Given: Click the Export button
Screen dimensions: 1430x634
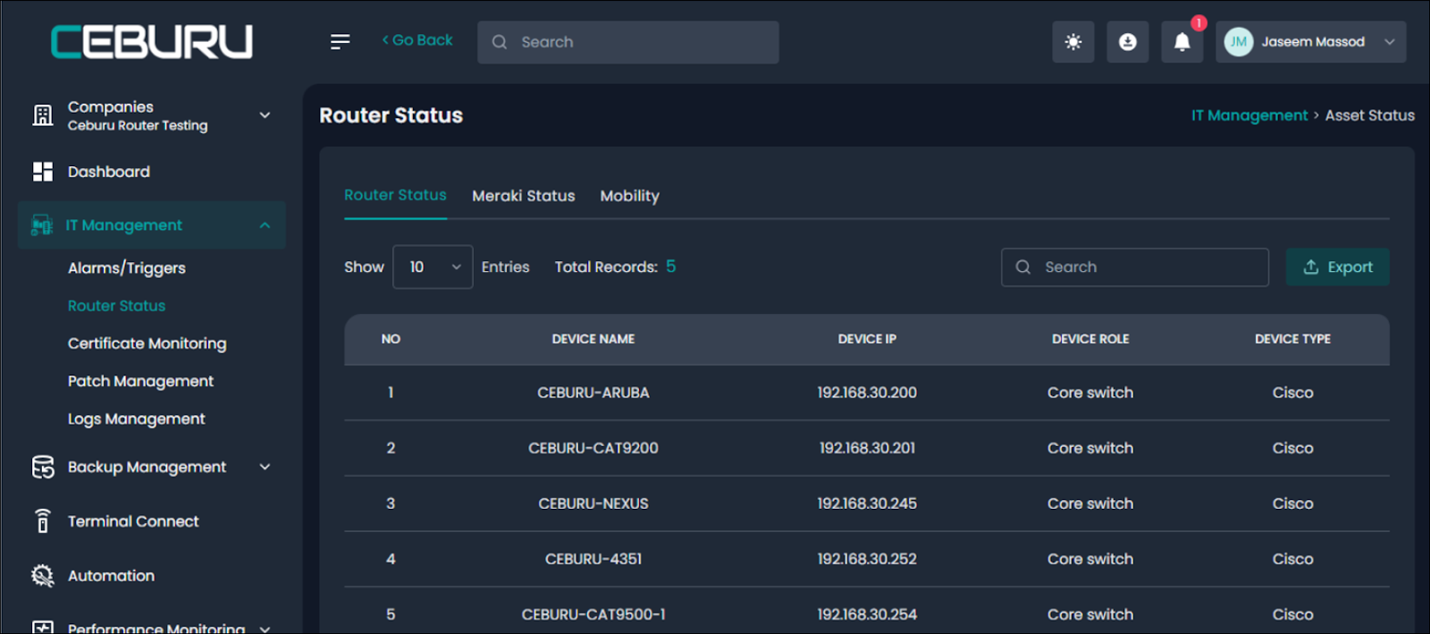Looking at the screenshot, I should [1337, 267].
